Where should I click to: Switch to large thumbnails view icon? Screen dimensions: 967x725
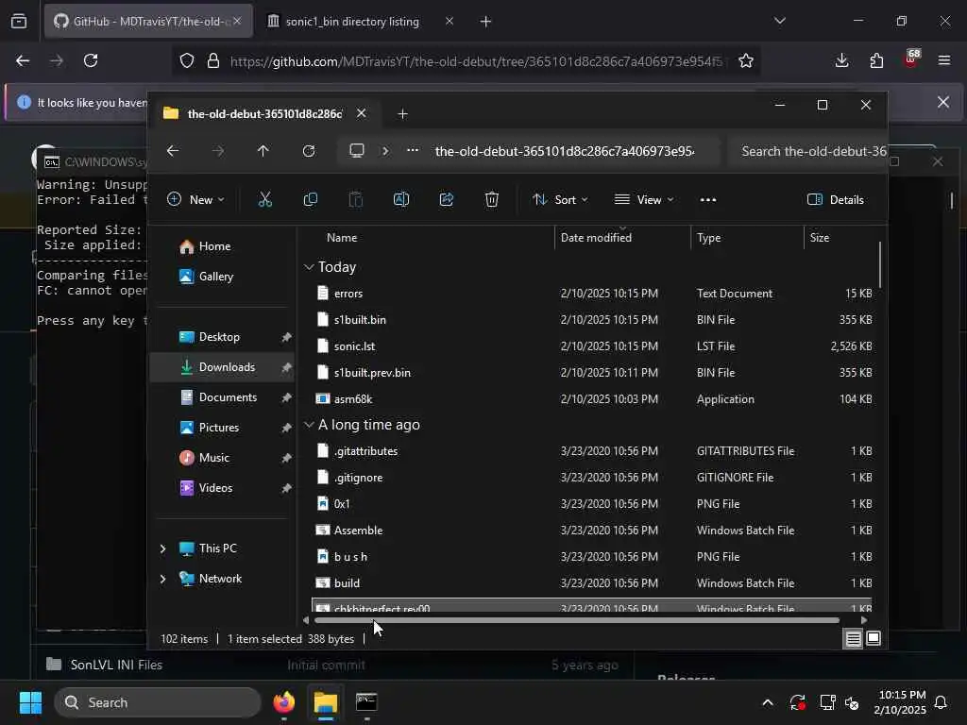coord(874,639)
